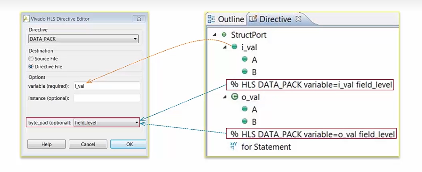Select the Source File radio button
This screenshot has width=422, height=172.
coord(31,59)
